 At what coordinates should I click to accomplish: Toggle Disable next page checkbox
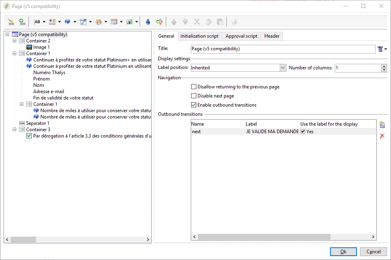point(194,96)
